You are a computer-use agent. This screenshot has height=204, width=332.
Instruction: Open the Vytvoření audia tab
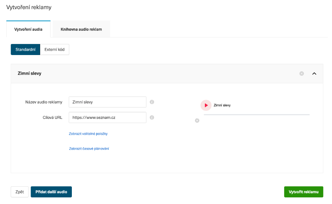click(28, 29)
